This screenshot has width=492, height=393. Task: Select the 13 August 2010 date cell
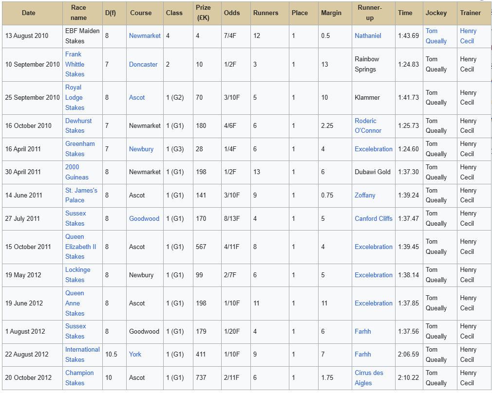coord(32,36)
